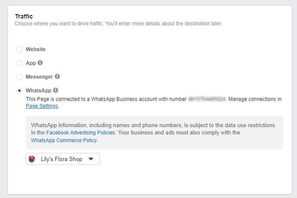Click the info icon next to WhatsApp
The image size is (297, 198).
point(56,90)
